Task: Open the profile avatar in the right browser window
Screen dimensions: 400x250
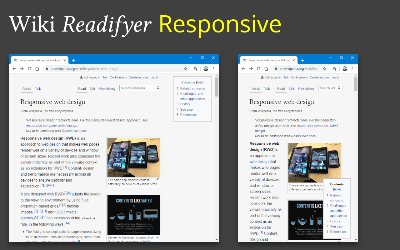Action: tap(345, 69)
